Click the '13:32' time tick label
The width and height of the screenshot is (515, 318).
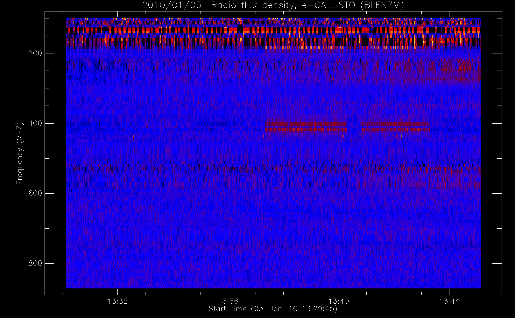117,301
